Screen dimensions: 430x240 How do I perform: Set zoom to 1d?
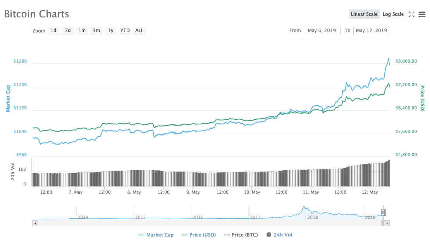53,31
